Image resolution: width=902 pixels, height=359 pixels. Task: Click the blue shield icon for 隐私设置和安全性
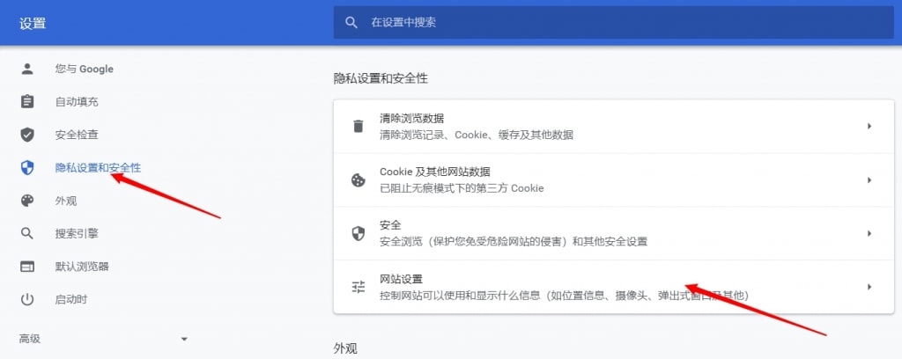point(27,168)
